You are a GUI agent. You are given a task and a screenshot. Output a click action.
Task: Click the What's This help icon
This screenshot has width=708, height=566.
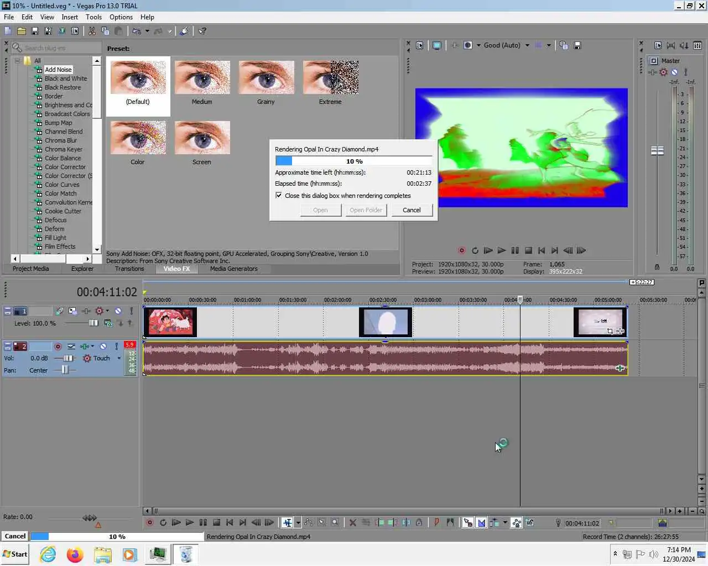click(202, 32)
